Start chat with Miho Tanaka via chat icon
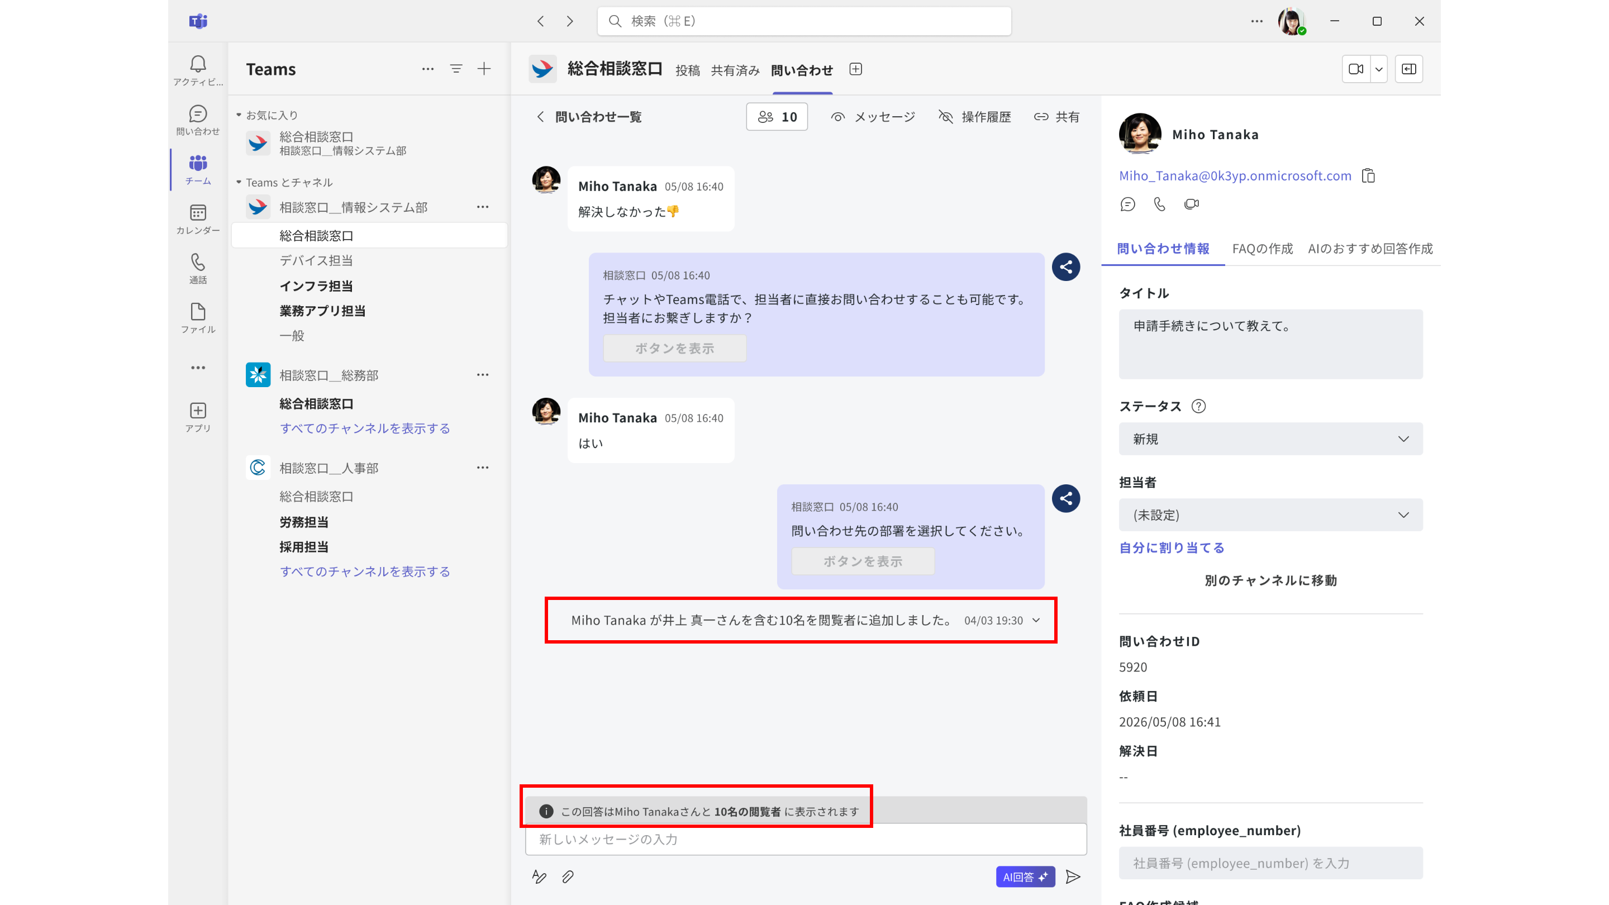Screen dimensions: 1609x905 (x=1127, y=204)
